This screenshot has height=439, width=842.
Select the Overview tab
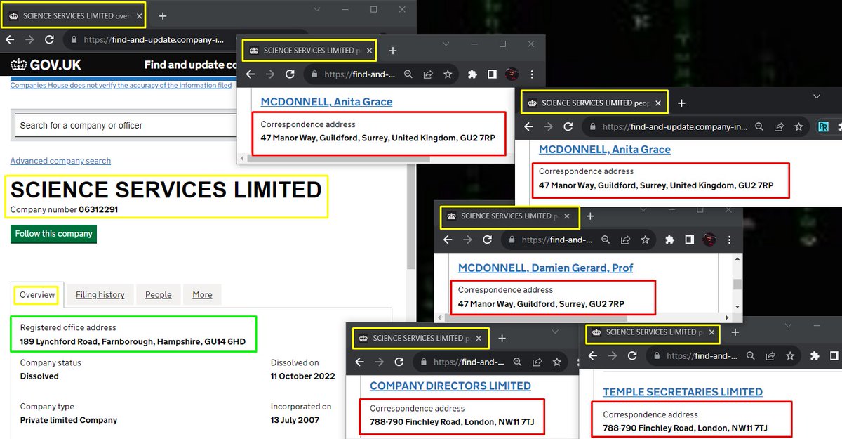click(x=37, y=295)
